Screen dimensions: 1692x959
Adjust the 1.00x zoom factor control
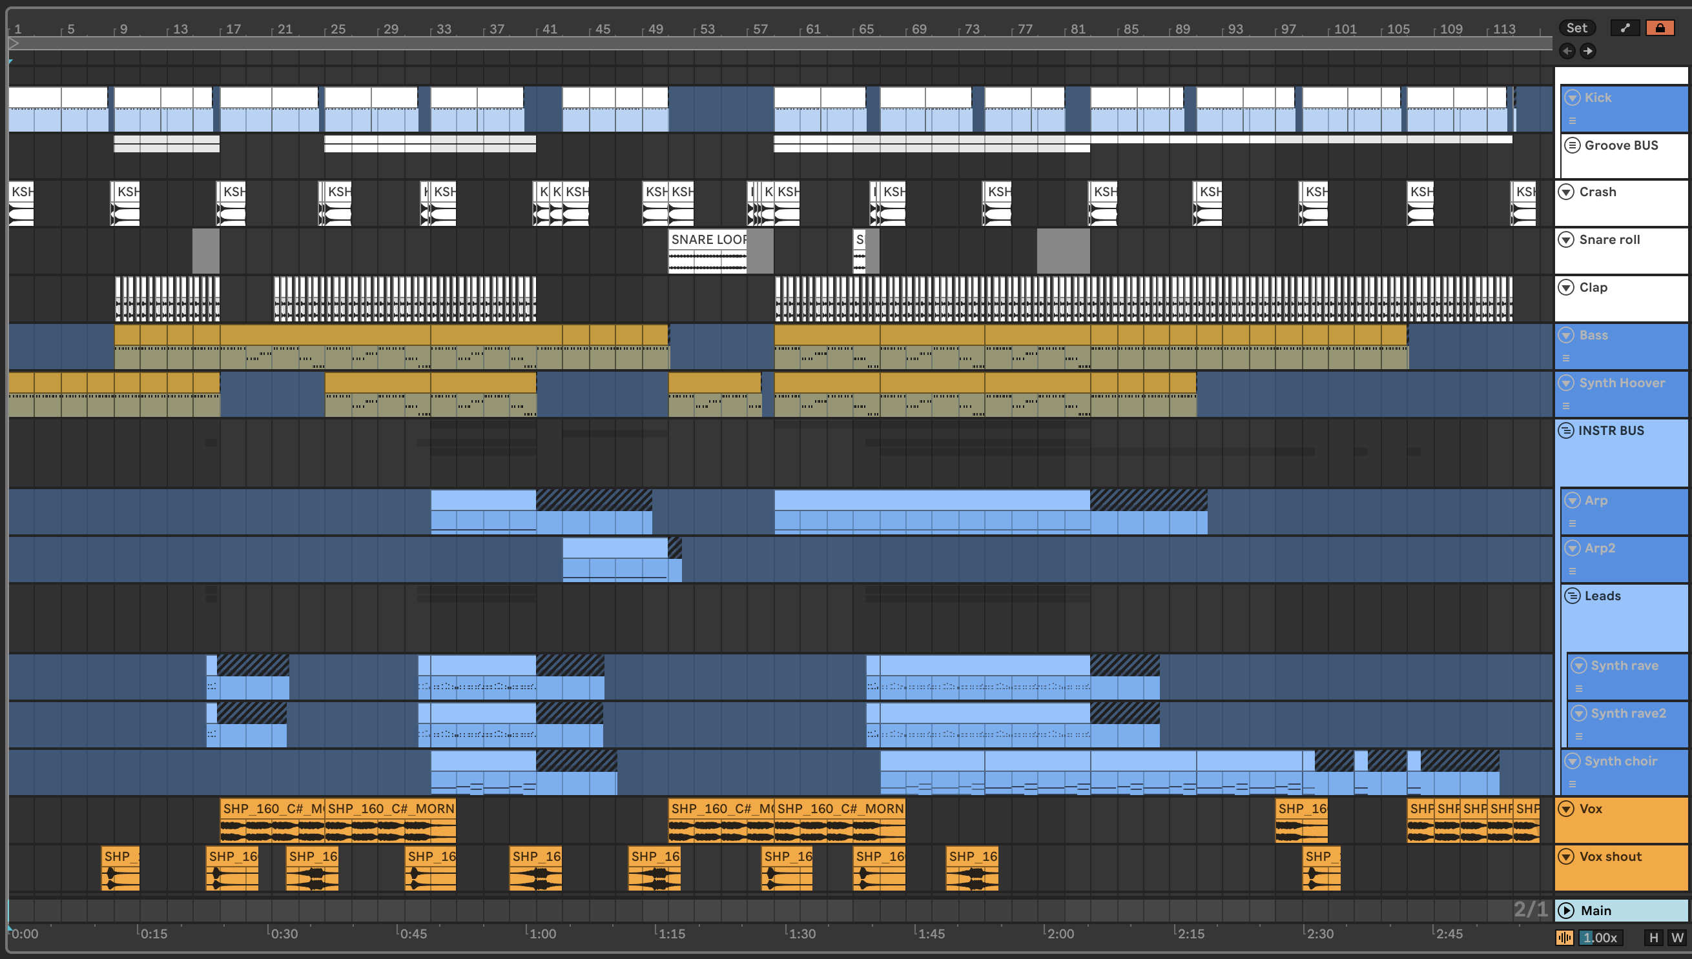(x=1600, y=937)
